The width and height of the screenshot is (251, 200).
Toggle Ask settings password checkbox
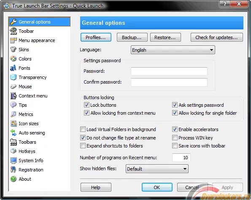175,105
